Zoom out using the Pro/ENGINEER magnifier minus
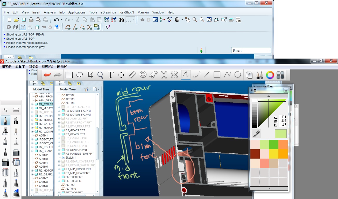Image resolution: width=338 pixels, height=199 pixels. (x=202, y=20)
